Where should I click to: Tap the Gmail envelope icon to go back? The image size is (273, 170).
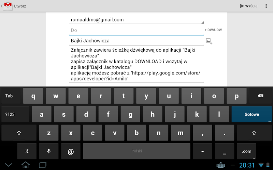click(x=8, y=6)
